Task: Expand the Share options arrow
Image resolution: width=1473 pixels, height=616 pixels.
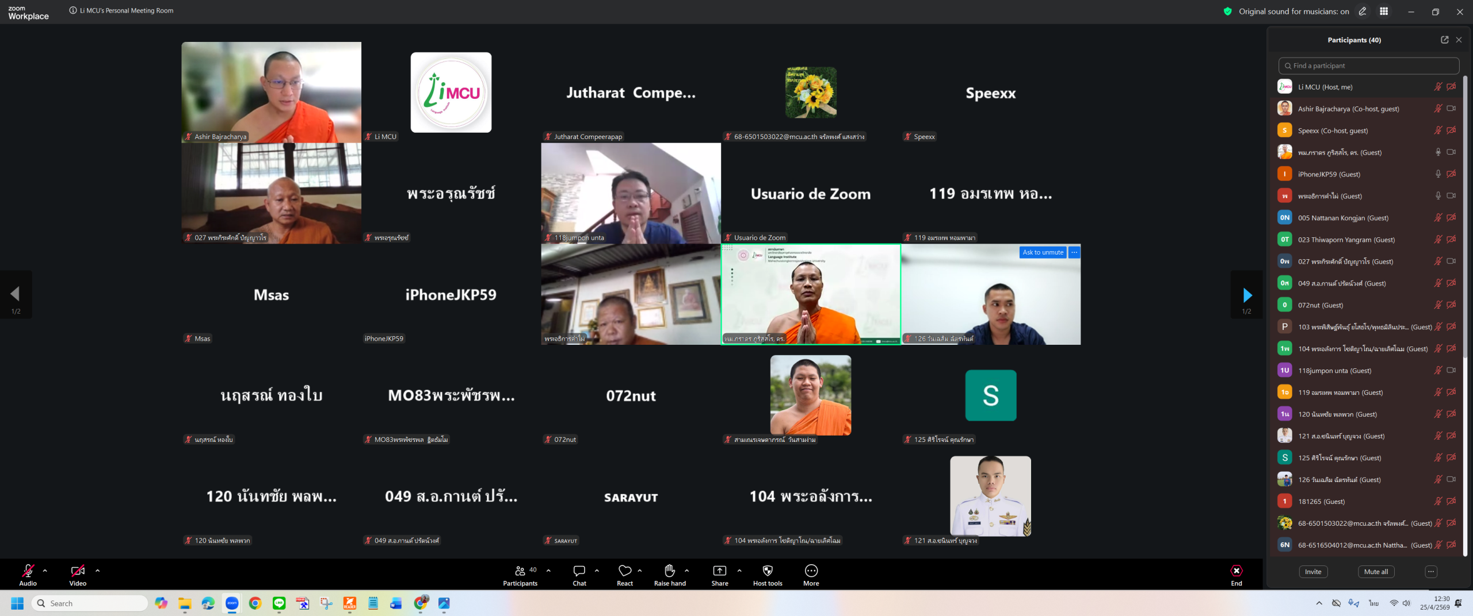Action: click(739, 571)
